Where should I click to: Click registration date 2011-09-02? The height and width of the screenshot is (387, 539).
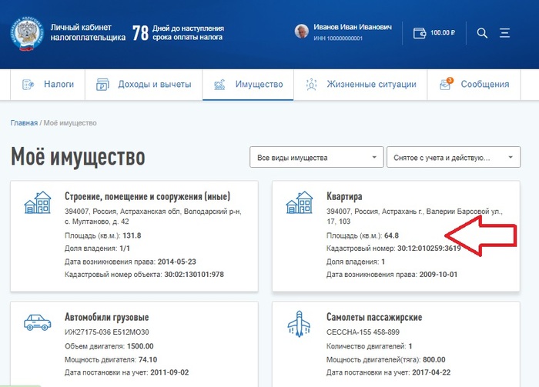coord(169,372)
